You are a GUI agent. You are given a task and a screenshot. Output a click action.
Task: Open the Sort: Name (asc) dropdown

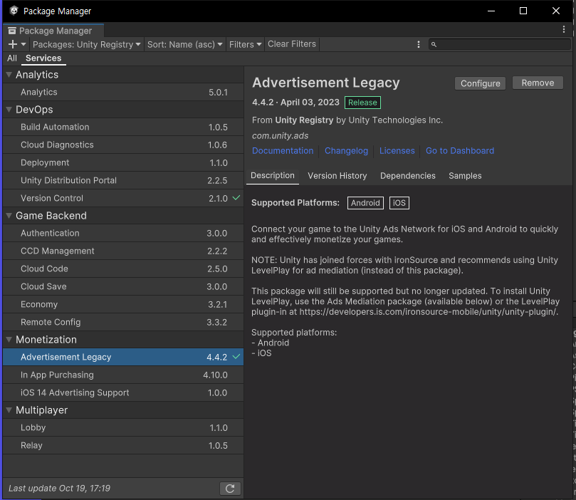[185, 44]
